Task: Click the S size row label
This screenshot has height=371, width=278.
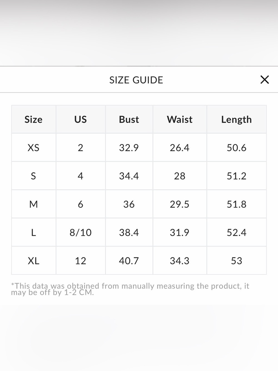Action: [x=33, y=176]
